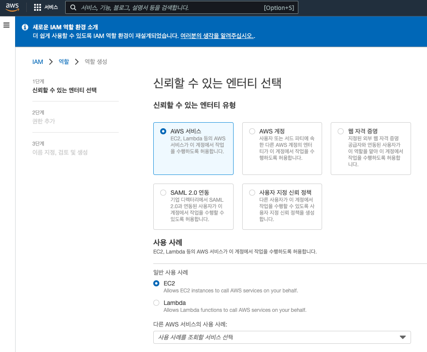Click 역할 생성 breadcrumb text
This screenshot has width=427, height=352.
(96, 62)
